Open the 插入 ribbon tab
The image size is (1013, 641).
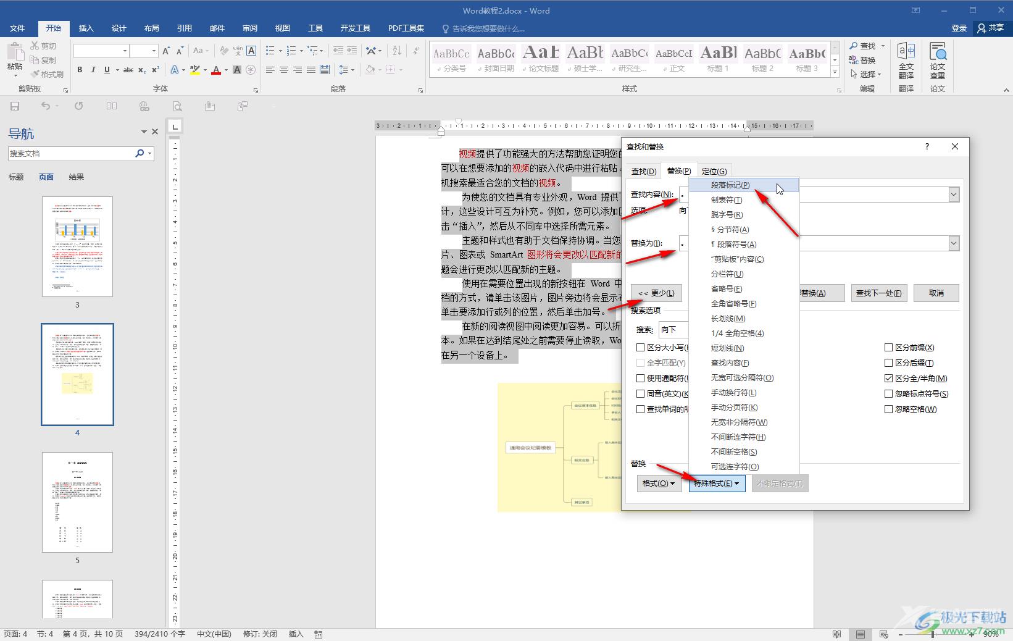click(x=86, y=28)
